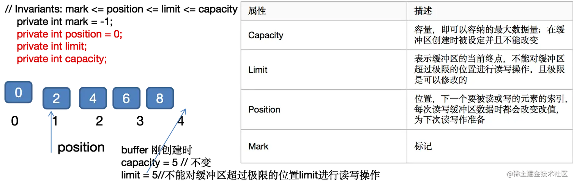
Task: Select the Mark cell in the table
Action: (x=324, y=146)
